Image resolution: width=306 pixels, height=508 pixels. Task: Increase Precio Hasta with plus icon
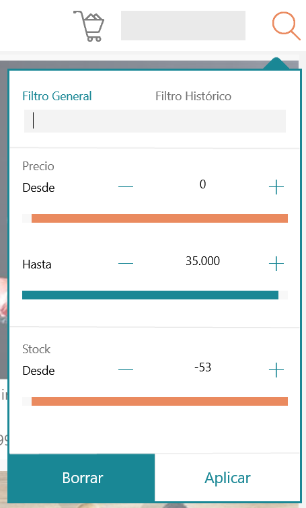276,264
